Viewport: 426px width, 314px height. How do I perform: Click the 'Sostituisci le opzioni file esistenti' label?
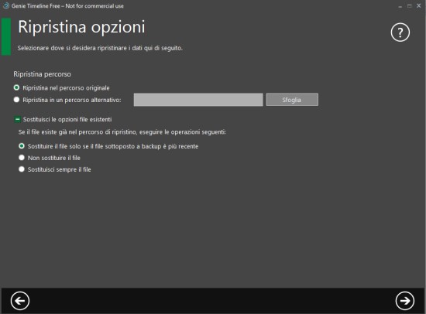click(67, 119)
